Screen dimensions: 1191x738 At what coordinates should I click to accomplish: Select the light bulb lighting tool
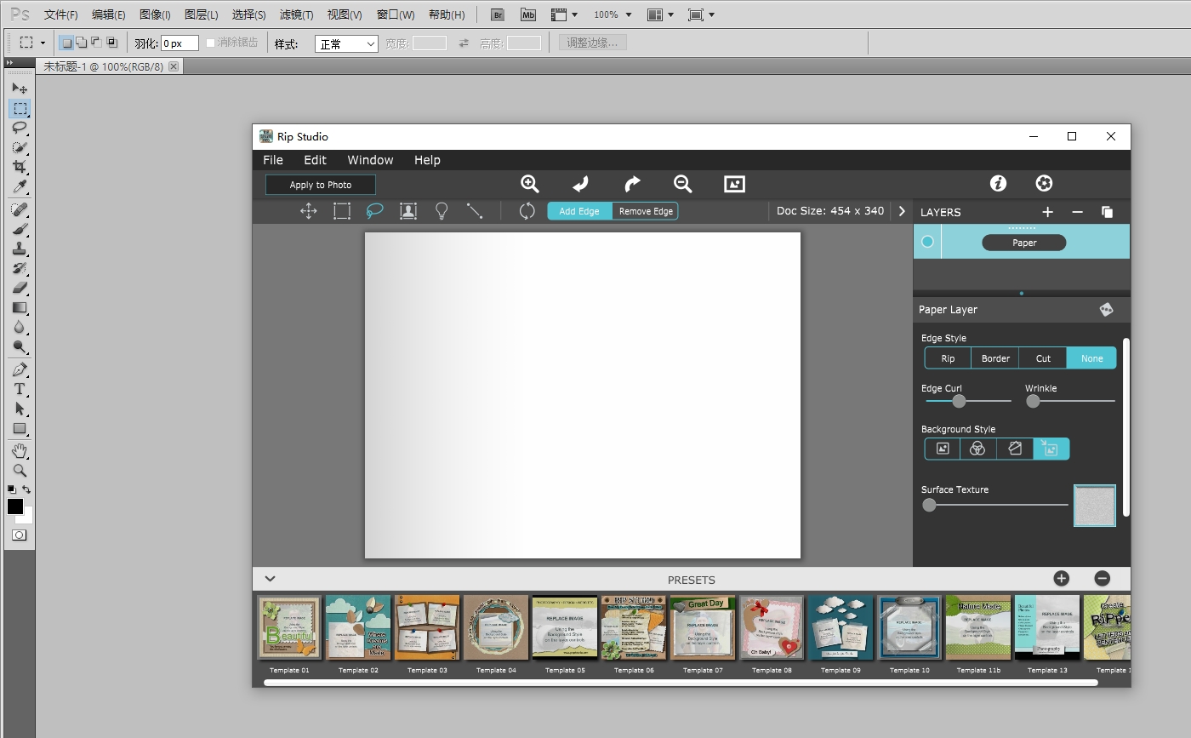point(442,211)
